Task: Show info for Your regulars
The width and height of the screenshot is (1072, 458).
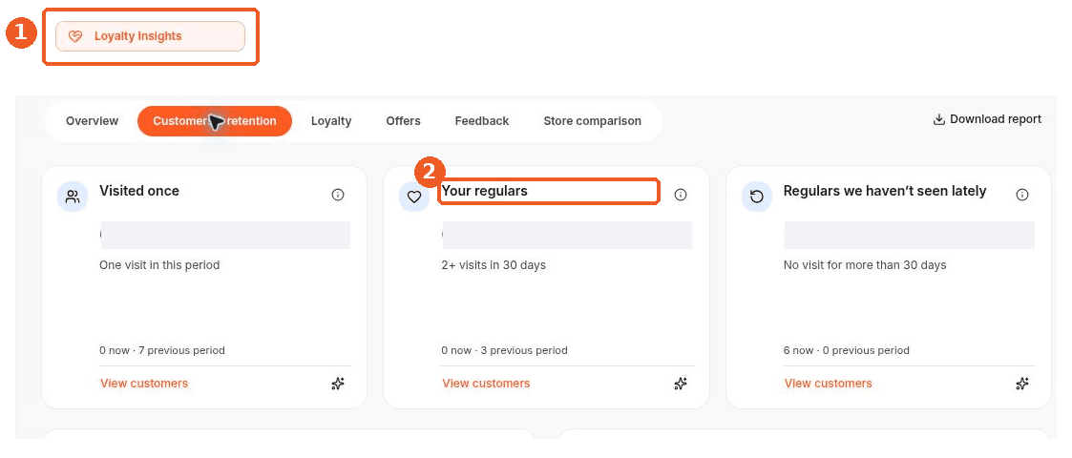Action: (x=681, y=195)
